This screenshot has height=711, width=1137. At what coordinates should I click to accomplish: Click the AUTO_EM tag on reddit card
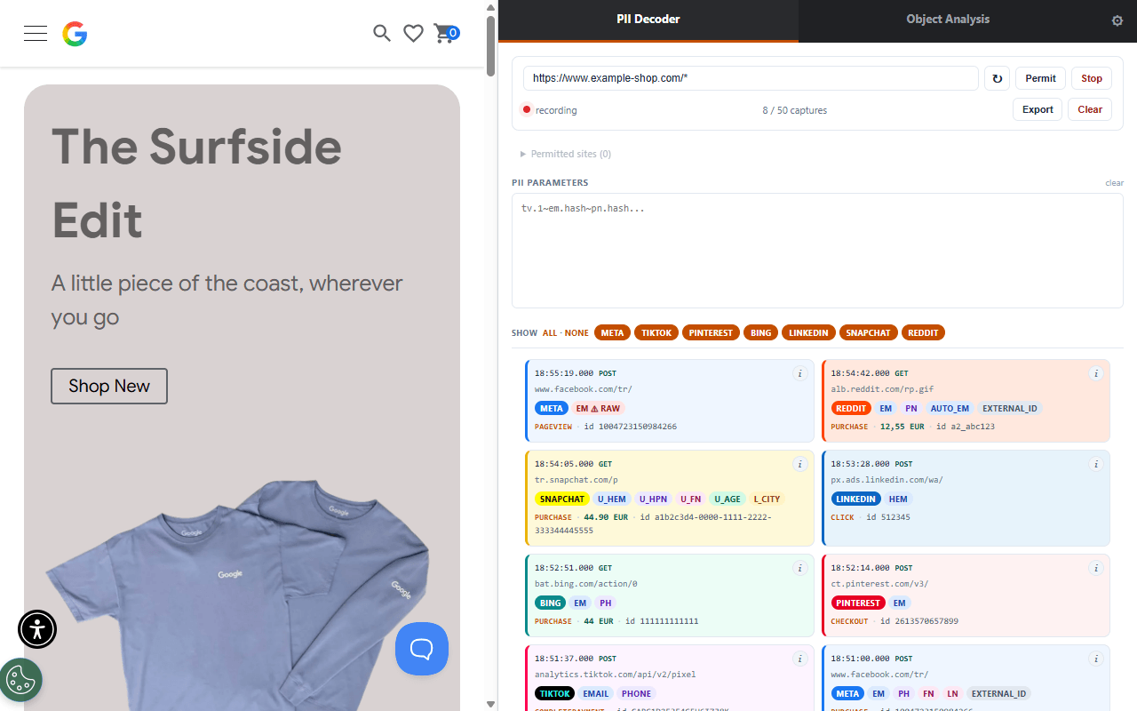click(x=949, y=408)
